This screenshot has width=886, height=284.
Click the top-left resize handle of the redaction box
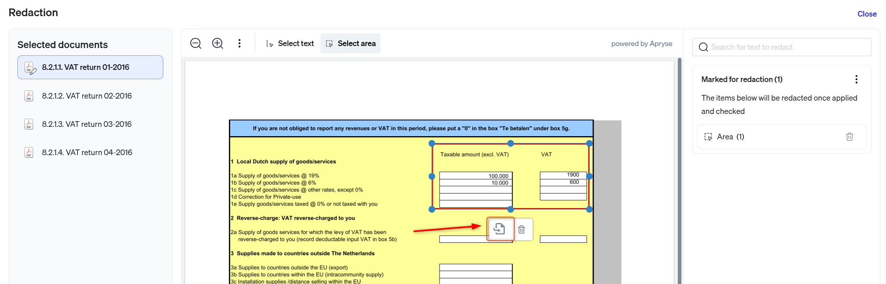click(x=432, y=143)
